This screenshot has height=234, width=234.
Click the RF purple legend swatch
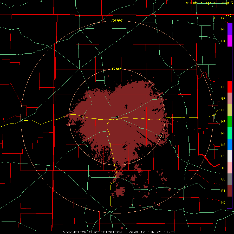[x=230, y=29]
